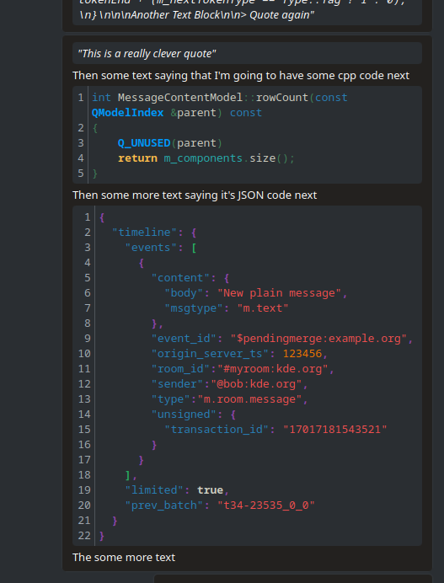Click the true value after "limited"

click(x=210, y=490)
